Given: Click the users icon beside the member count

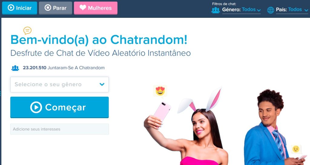Looking at the screenshot, I should tap(15, 68).
